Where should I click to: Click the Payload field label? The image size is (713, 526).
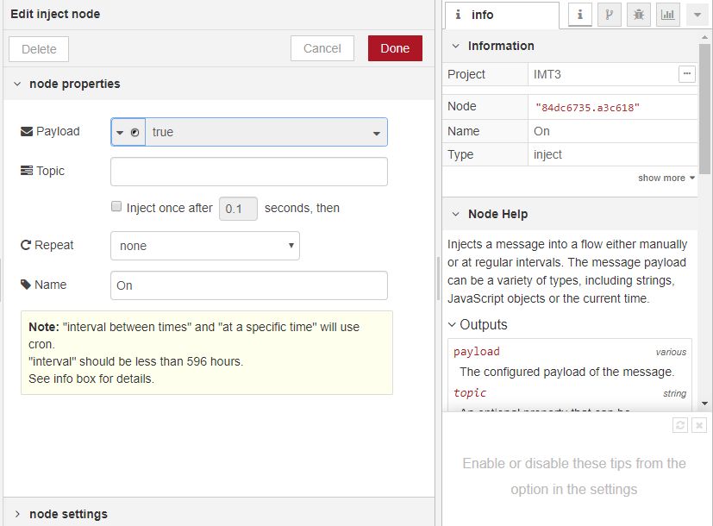point(58,131)
